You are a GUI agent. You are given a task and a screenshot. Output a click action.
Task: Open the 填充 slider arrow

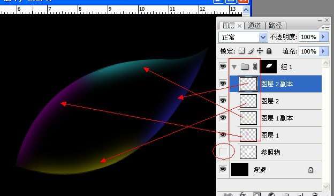point(323,51)
